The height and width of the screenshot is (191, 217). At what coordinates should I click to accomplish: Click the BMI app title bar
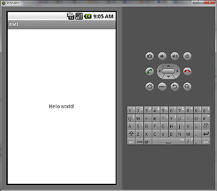pos(62,25)
